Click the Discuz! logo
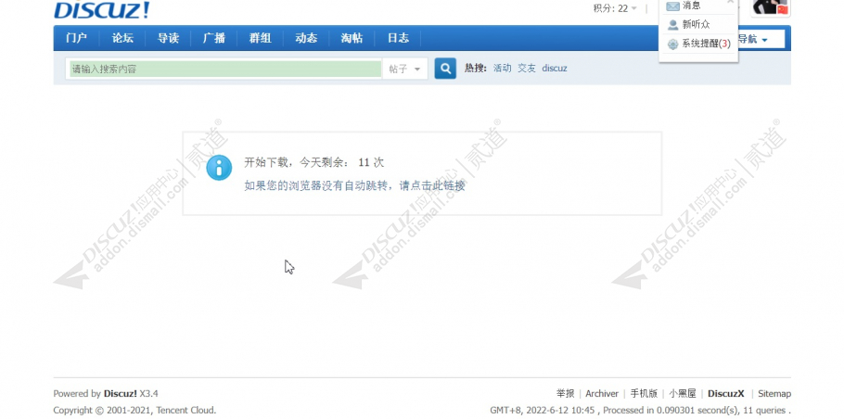The height and width of the screenshot is (419, 844). pyautogui.click(x=102, y=9)
